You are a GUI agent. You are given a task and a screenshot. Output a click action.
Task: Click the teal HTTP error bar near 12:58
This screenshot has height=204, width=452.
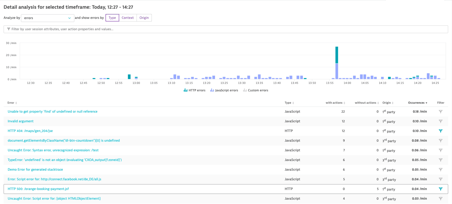(129, 77)
